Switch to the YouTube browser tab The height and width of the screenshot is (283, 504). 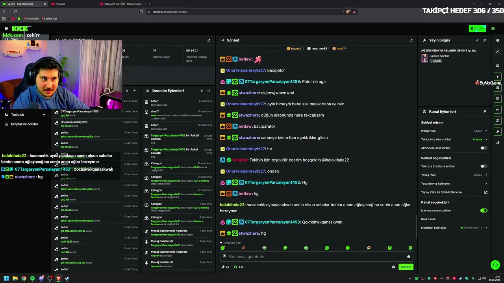click(73, 4)
